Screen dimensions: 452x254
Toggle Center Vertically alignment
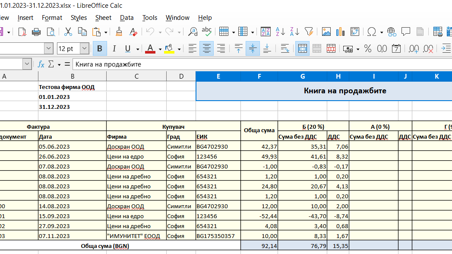pyautogui.click(x=253, y=49)
